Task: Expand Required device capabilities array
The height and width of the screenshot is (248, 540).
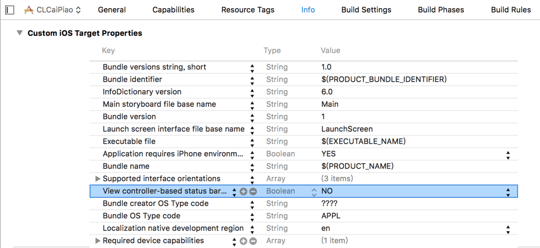Action: click(x=98, y=241)
